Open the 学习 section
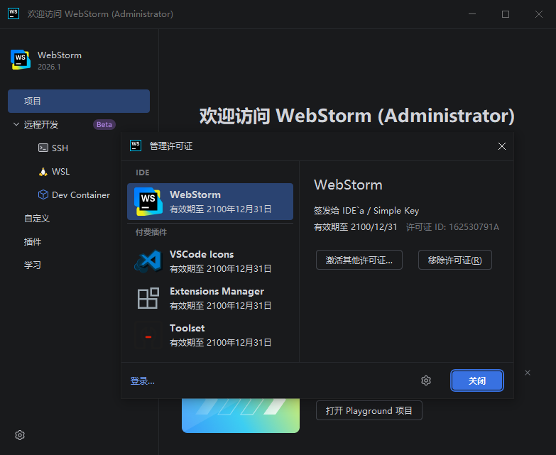Image resolution: width=556 pixels, height=455 pixels. click(x=33, y=265)
